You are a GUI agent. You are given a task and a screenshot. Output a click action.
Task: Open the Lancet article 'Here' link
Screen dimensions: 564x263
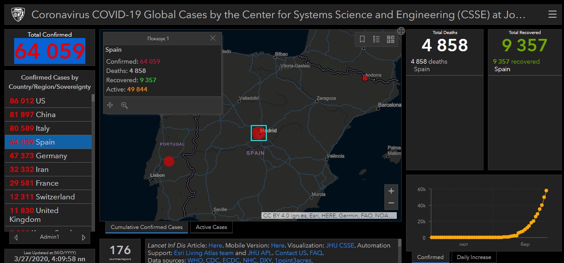tap(215, 245)
